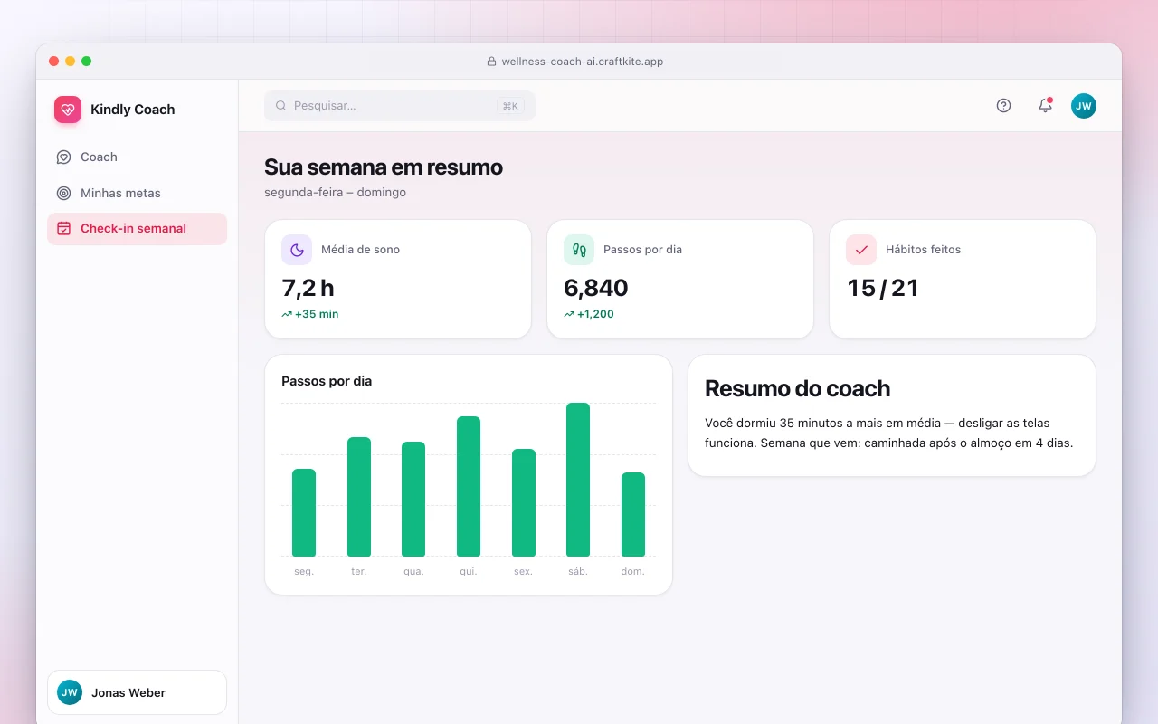The width and height of the screenshot is (1158, 724).
Task: Select the qua. bar in steps chart
Action: click(x=413, y=499)
